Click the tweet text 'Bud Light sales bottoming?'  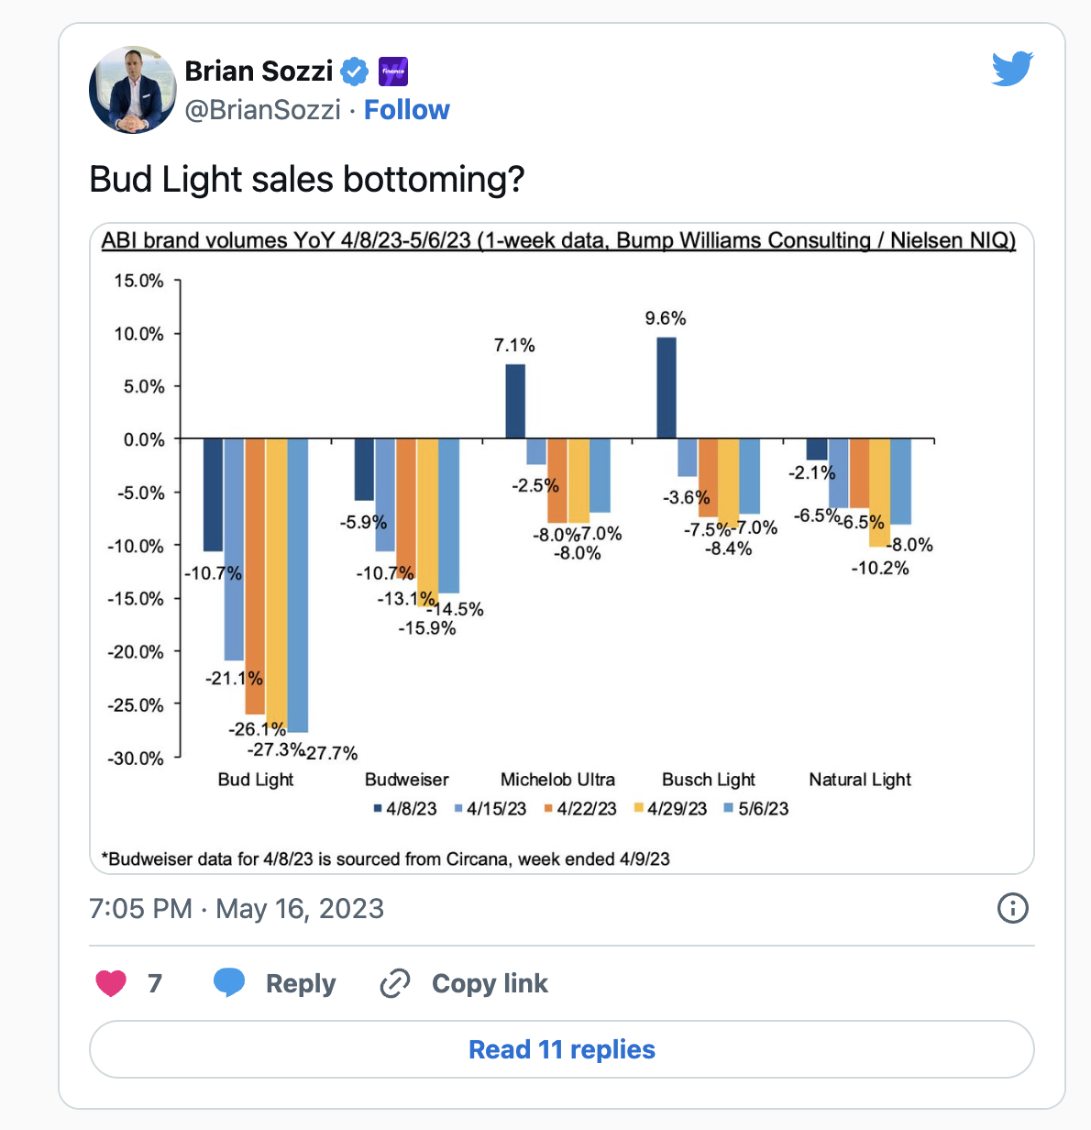click(306, 179)
